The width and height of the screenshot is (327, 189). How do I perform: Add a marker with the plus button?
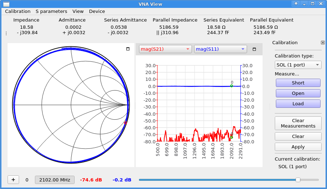coord(13,180)
